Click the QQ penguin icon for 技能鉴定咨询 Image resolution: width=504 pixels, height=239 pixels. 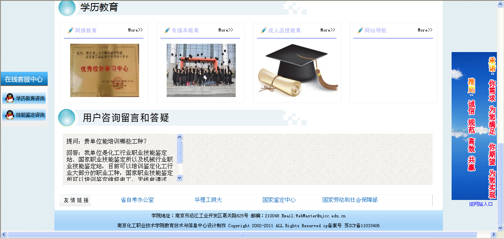(10, 115)
